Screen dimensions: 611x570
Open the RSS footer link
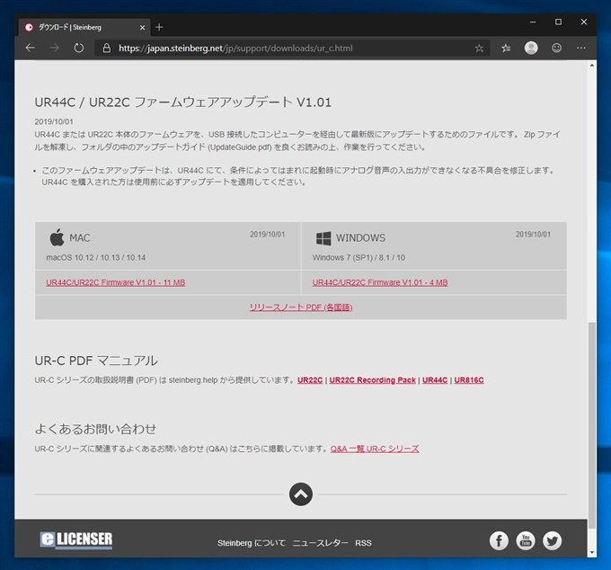363,543
